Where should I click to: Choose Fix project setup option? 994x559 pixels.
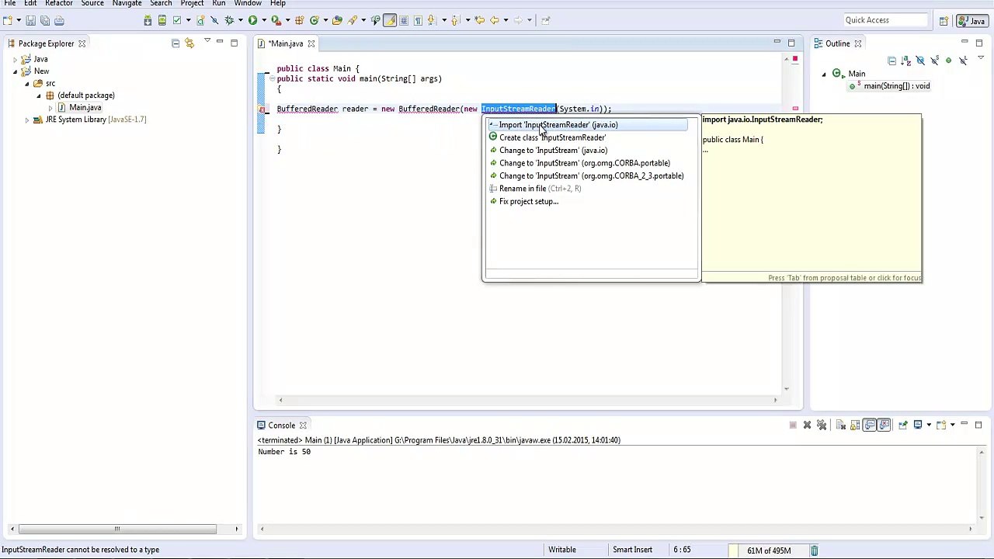pos(528,202)
